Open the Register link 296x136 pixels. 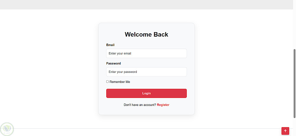click(163, 105)
